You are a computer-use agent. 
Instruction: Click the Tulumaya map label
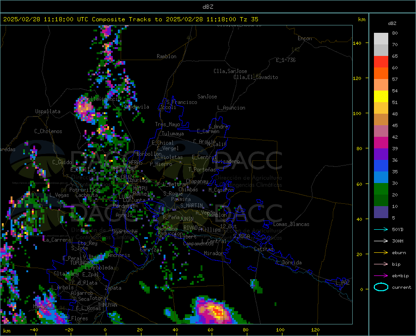coord(172,134)
